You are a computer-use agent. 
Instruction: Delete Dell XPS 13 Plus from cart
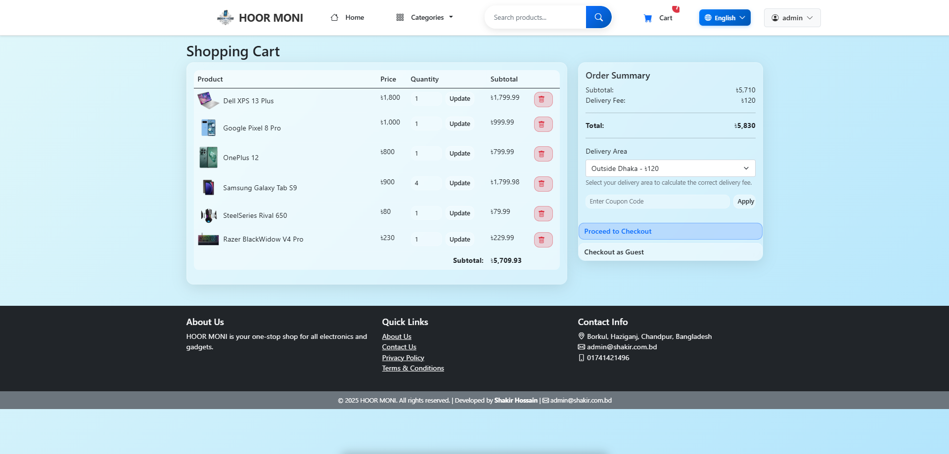[543, 99]
